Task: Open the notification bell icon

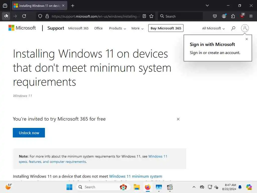Action: point(240,187)
